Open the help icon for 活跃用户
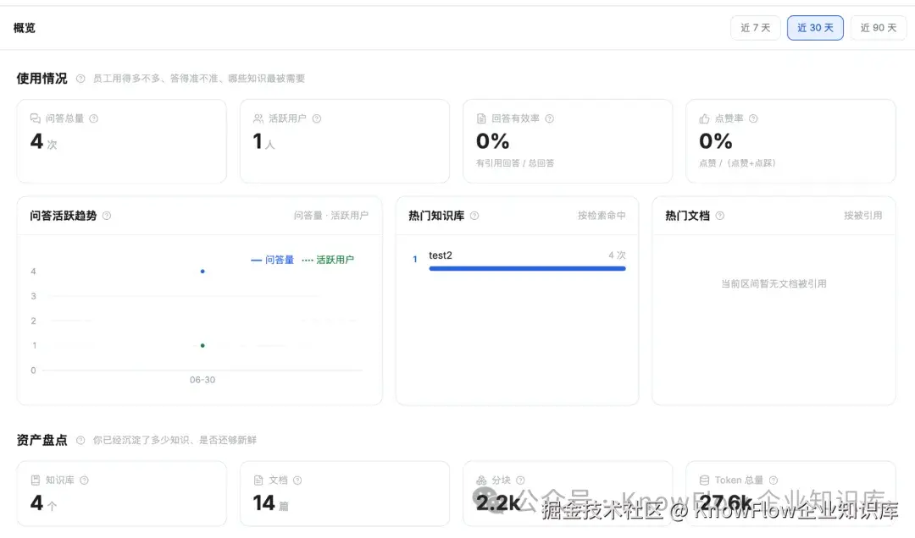 [316, 118]
